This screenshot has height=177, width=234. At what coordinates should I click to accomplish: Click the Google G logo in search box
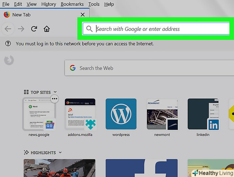73,68
